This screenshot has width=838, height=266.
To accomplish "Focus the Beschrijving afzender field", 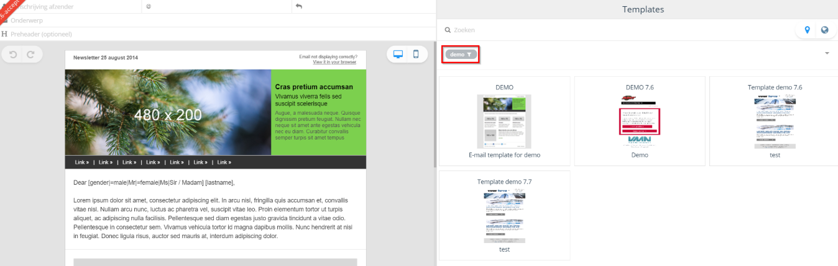I will pos(71,6).
